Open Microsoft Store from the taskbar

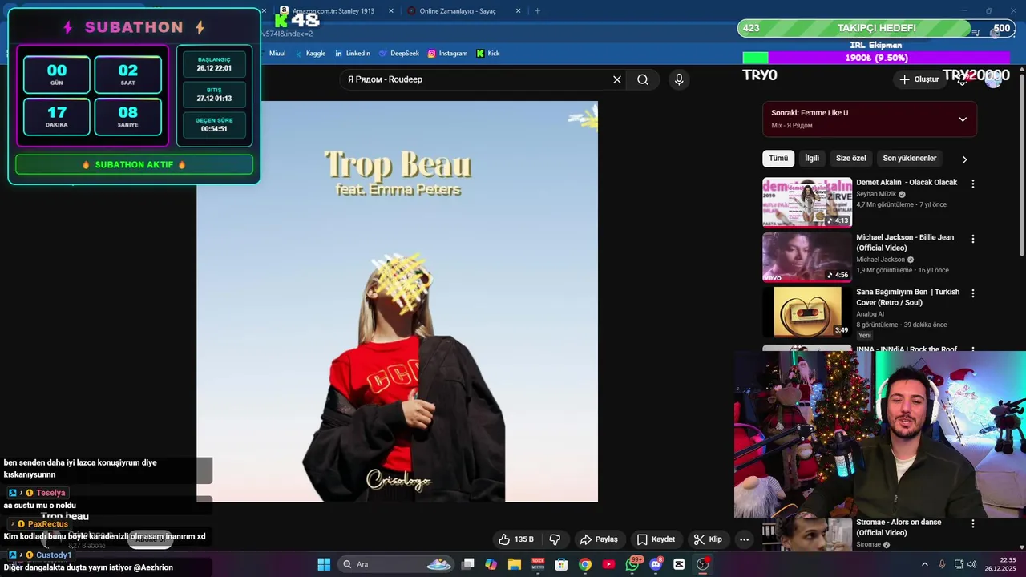[x=562, y=564]
